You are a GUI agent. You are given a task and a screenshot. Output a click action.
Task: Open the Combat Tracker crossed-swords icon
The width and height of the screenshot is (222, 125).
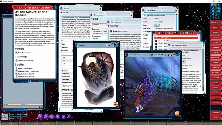(213, 8)
